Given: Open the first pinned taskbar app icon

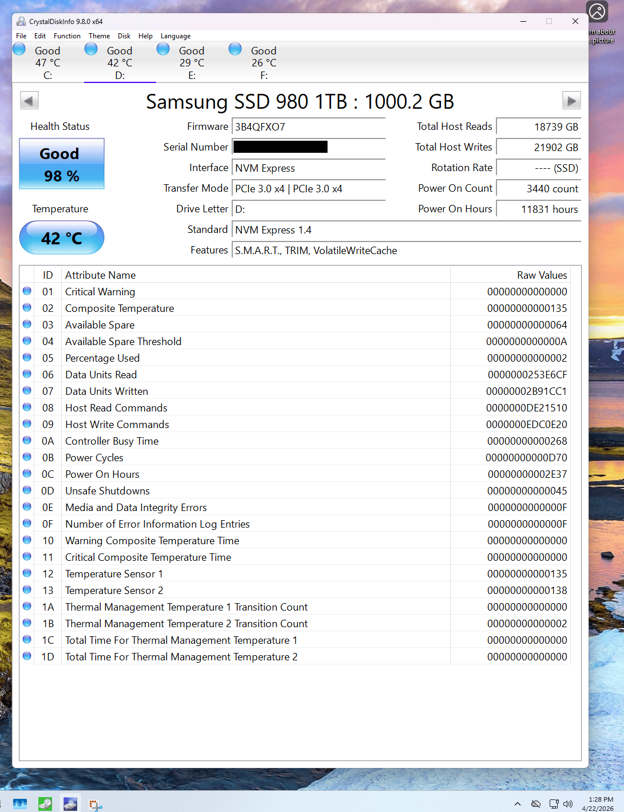Looking at the screenshot, I should (x=20, y=803).
